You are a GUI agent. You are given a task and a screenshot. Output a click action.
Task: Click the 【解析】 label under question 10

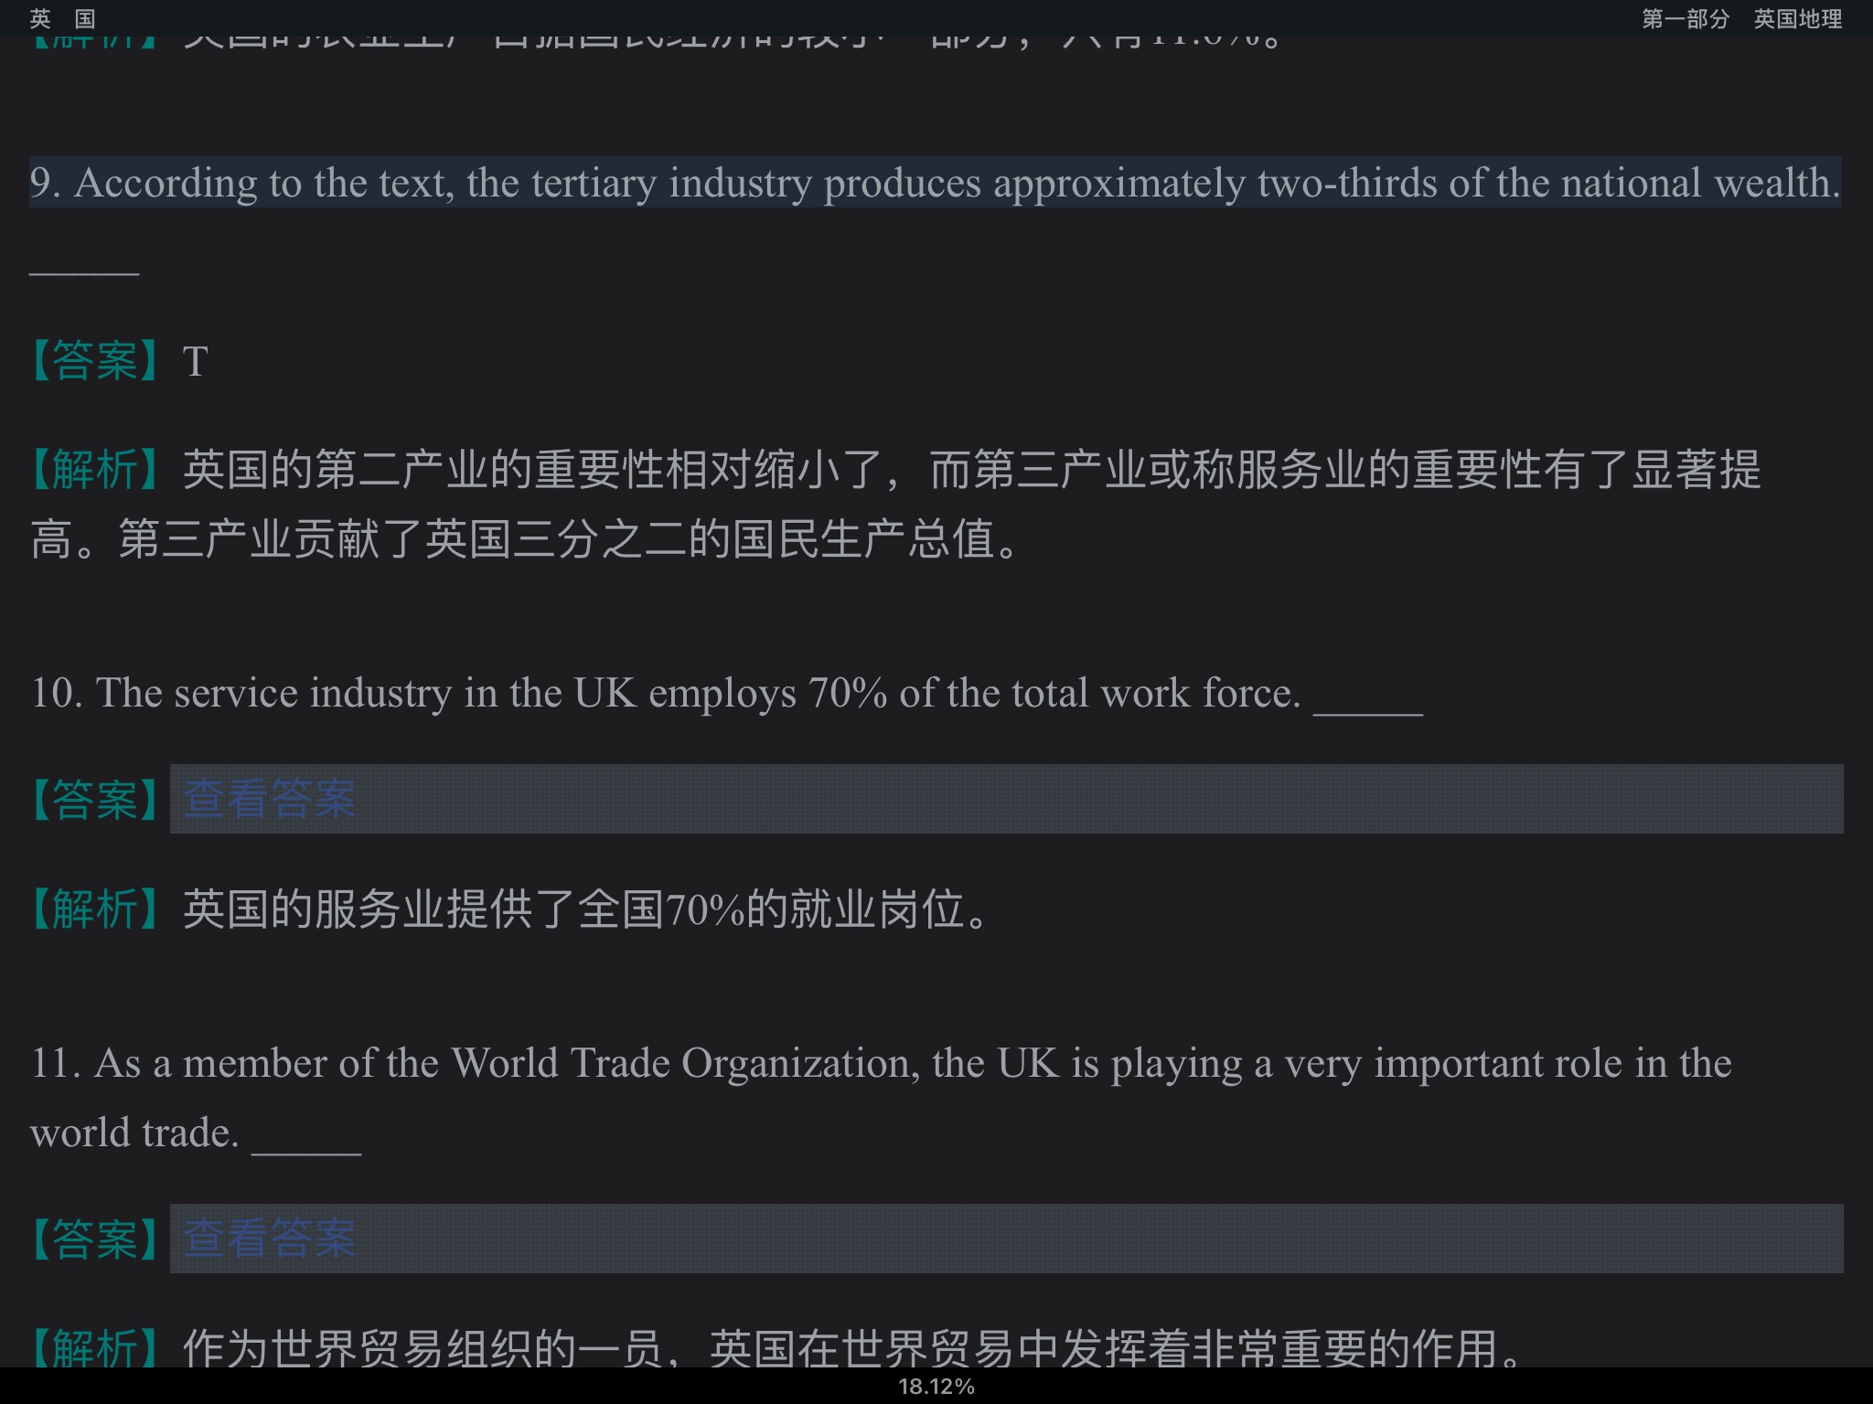[x=95, y=909]
